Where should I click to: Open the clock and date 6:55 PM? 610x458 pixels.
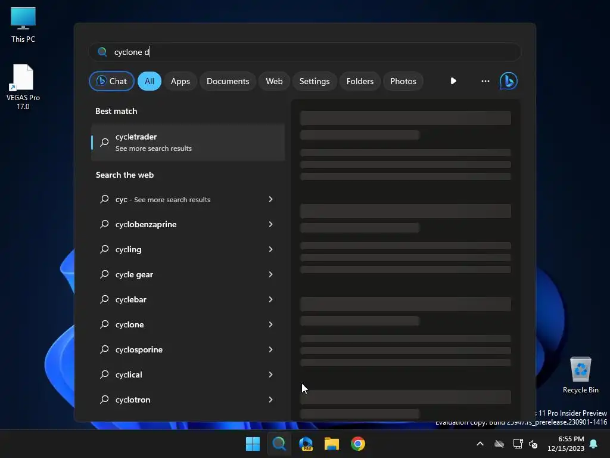566,444
